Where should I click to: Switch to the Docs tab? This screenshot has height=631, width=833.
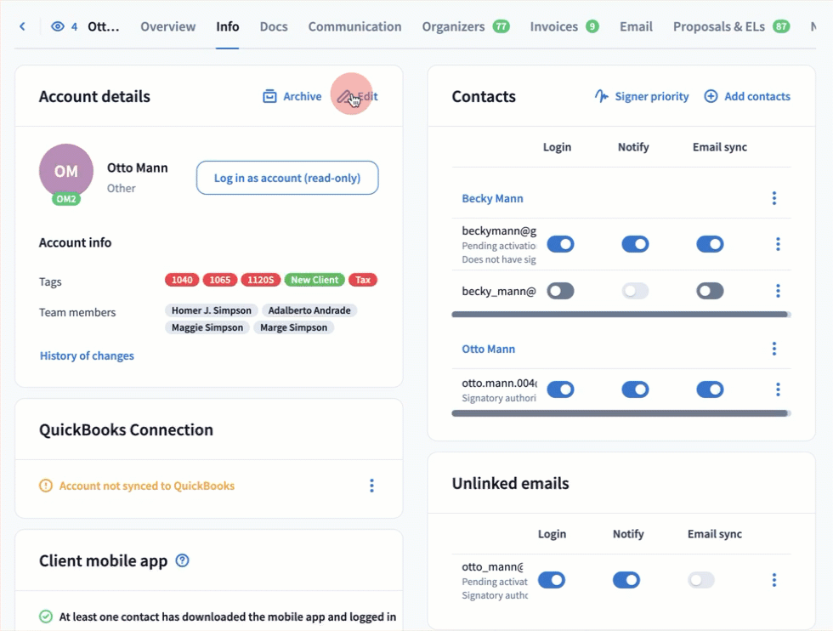(274, 26)
